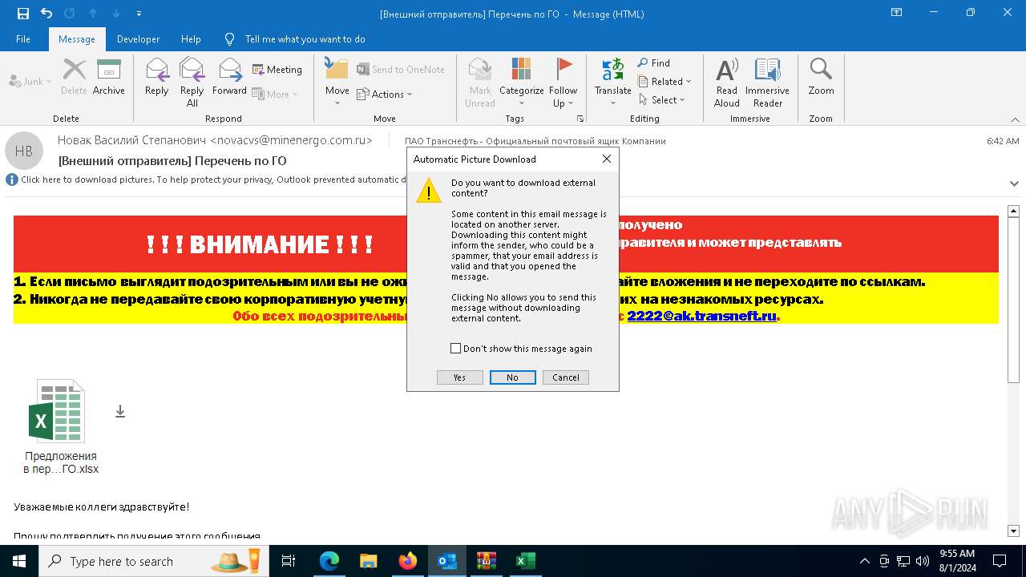Screen dimensions: 1026x577
Task: Click the Excel taskbar icon
Action: pyautogui.click(x=526, y=561)
